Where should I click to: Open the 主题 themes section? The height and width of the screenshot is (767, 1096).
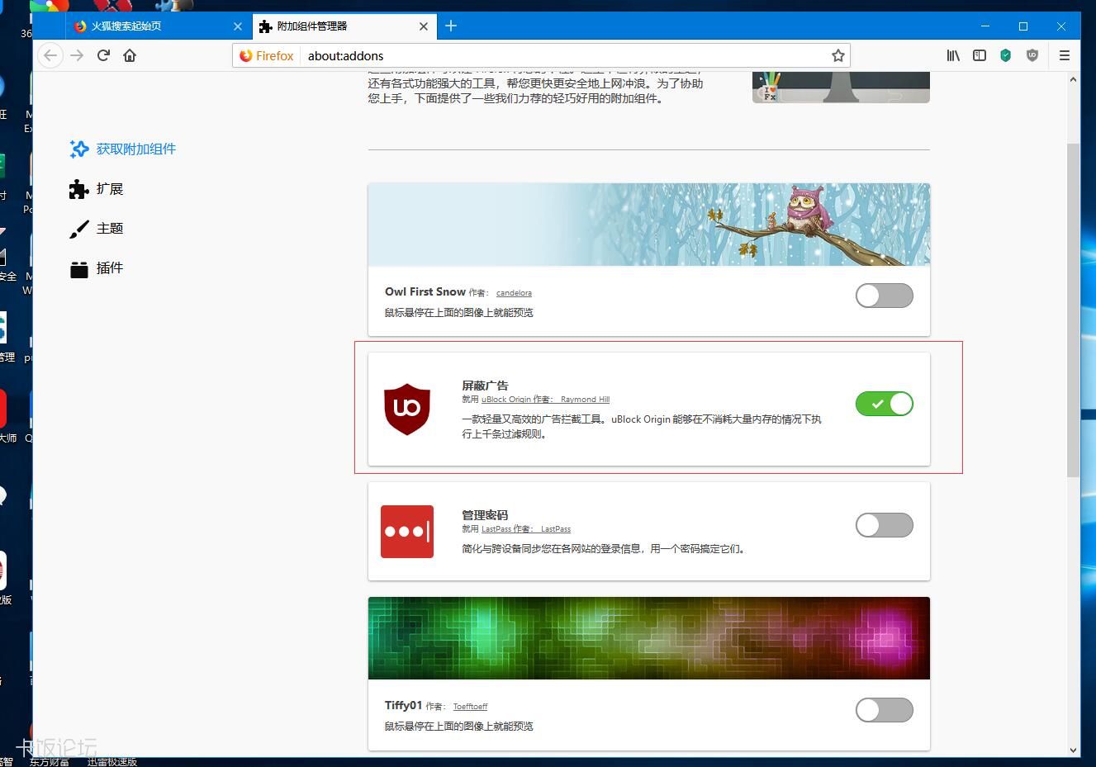(97, 229)
